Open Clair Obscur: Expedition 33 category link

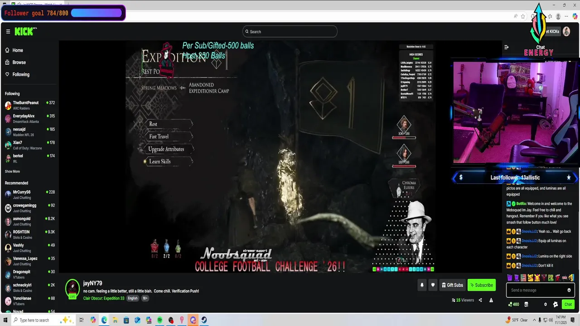pos(104,298)
